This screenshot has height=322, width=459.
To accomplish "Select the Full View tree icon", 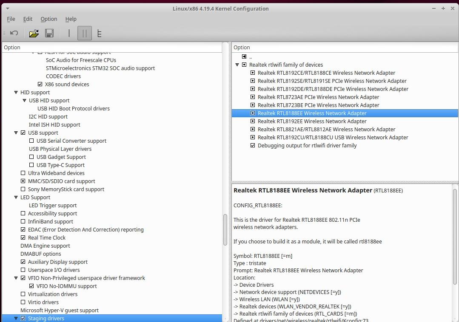I will tap(100, 33).
